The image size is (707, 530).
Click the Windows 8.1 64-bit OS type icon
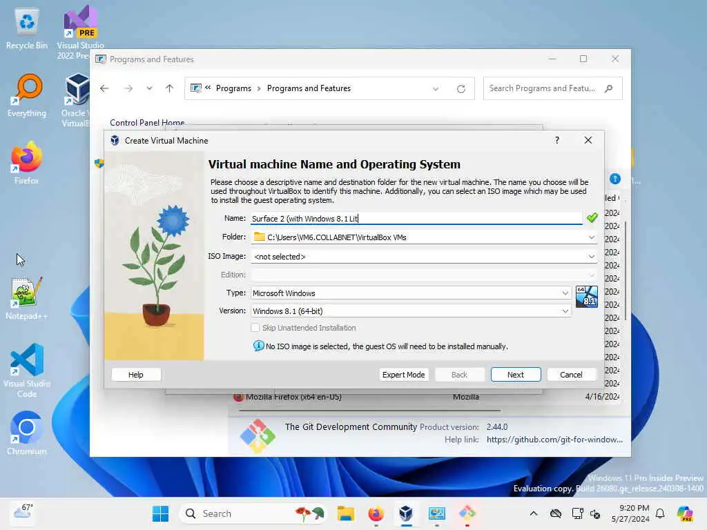pyautogui.click(x=587, y=297)
